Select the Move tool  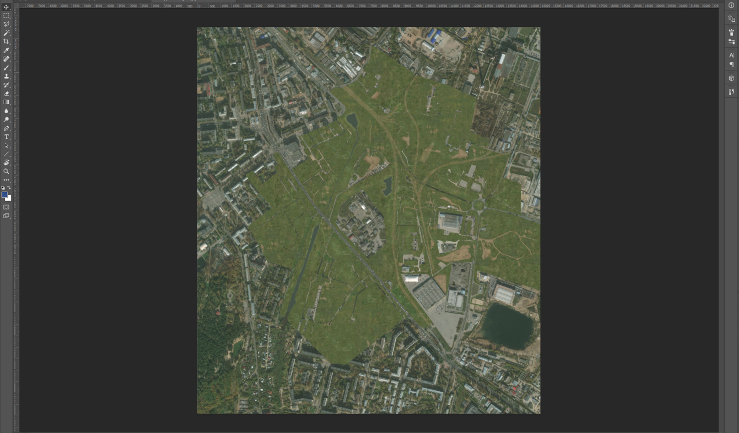[x=6, y=7]
